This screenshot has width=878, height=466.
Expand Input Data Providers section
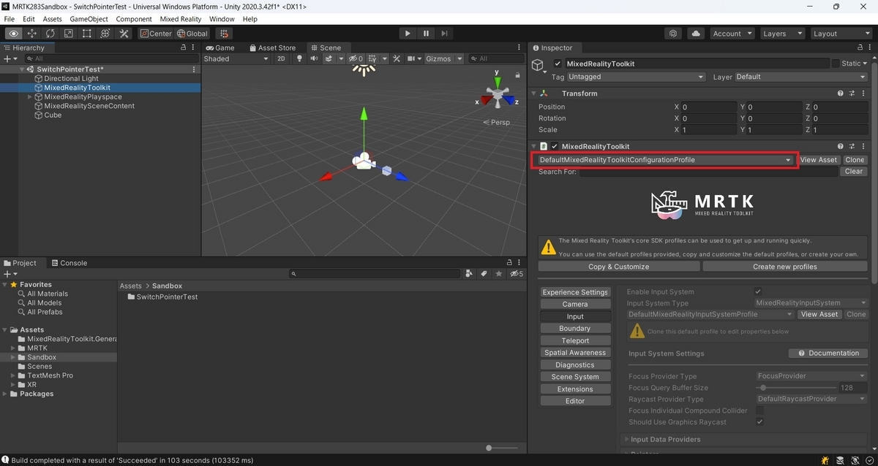click(626, 440)
